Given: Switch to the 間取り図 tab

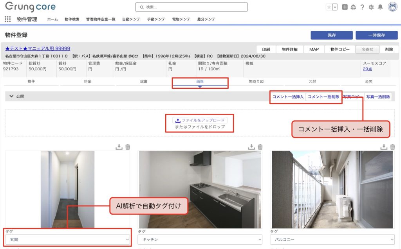Looking at the screenshot, I should point(256,81).
